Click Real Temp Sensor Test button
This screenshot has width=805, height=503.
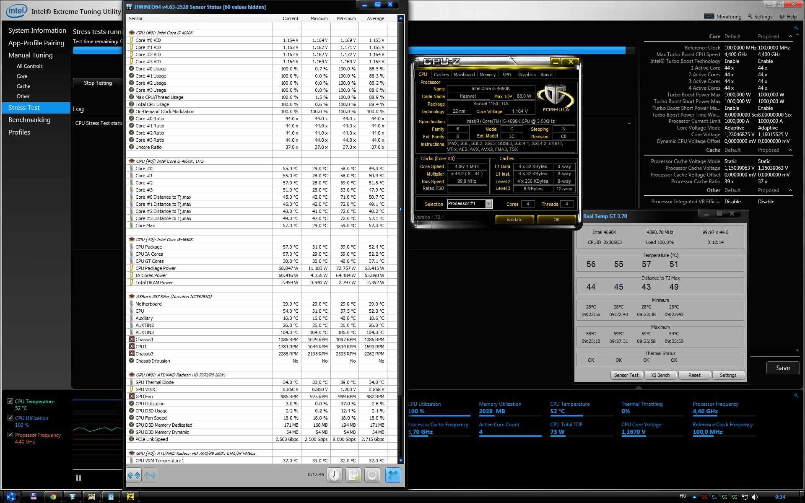point(626,375)
